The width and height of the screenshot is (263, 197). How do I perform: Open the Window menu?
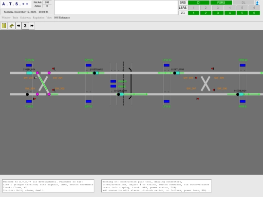tap(6, 18)
